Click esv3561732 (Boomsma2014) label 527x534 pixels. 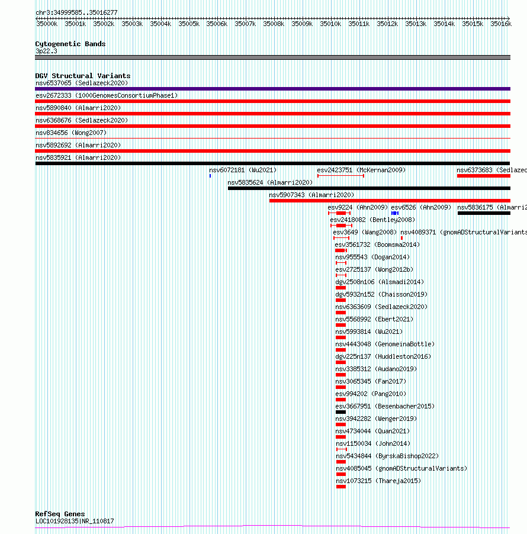pyautogui.click(x=377, y=245)
